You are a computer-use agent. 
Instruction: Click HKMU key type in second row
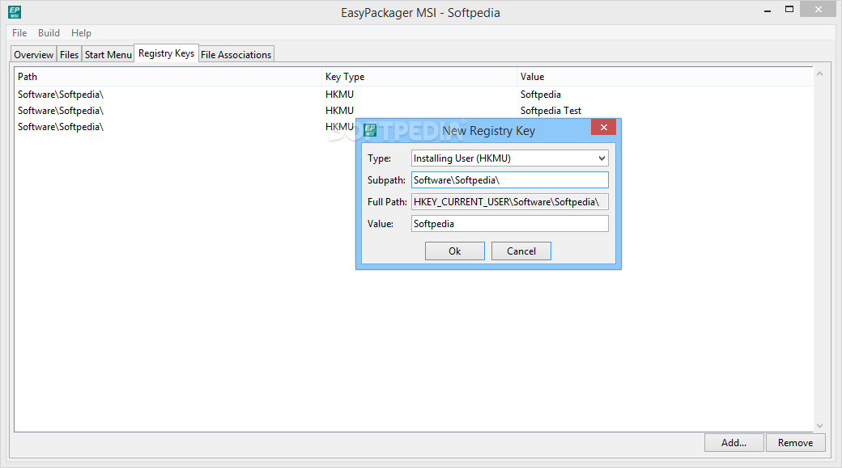tap(339, 111)
